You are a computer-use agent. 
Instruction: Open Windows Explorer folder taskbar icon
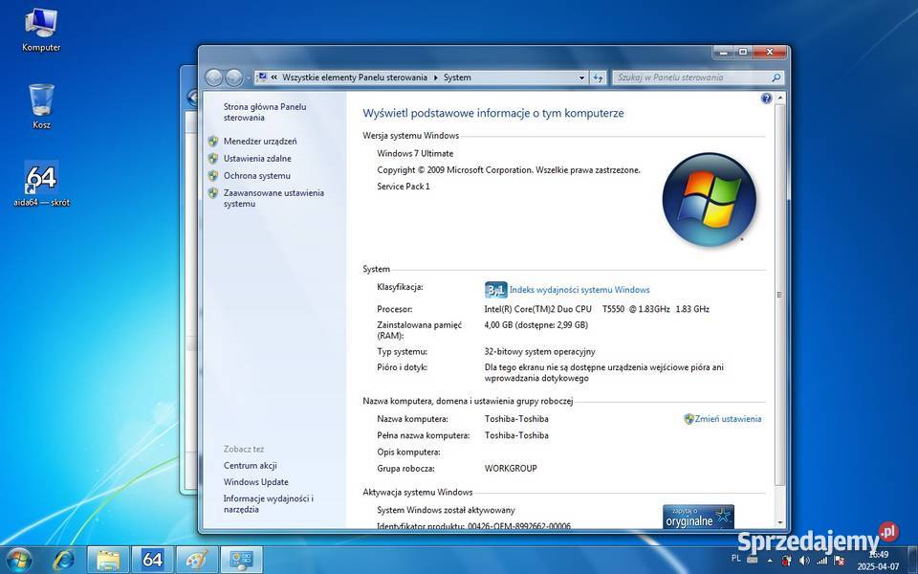pos(108,559)
